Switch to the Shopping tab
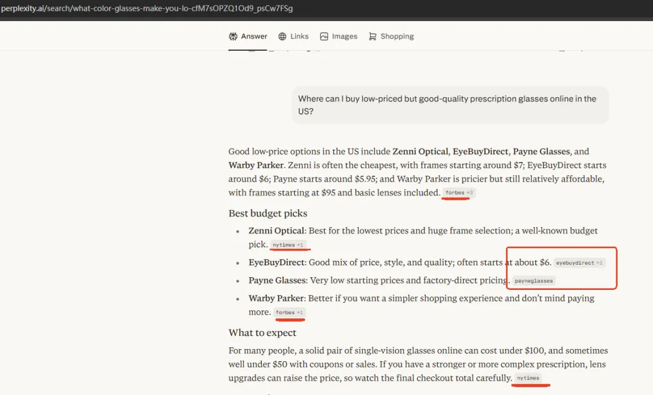Image resolution: width=653 pixels, height=395 pixels. point(391,36)
